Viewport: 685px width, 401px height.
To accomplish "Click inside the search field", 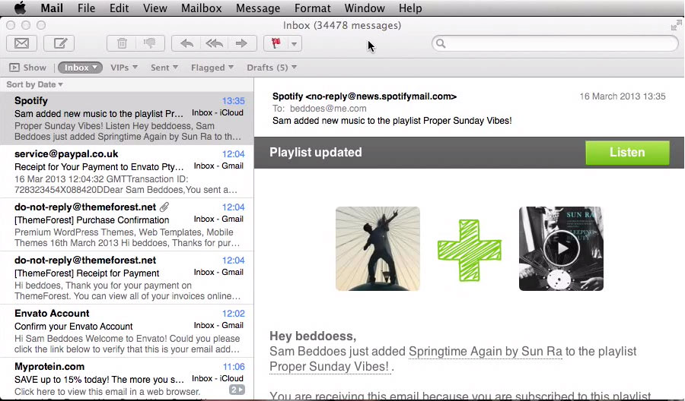I will coord(555,43).
